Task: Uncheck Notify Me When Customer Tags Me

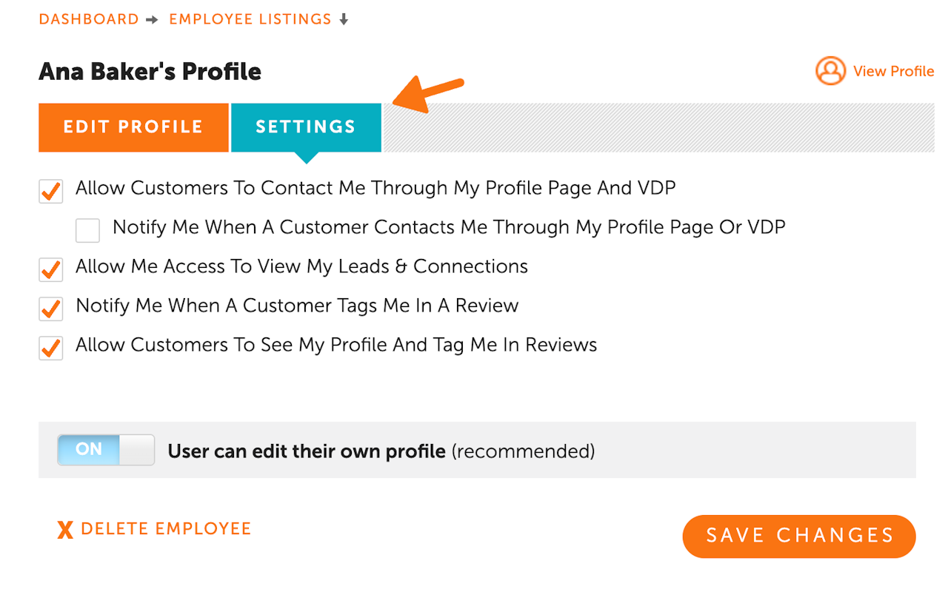Action: [50, 309]
